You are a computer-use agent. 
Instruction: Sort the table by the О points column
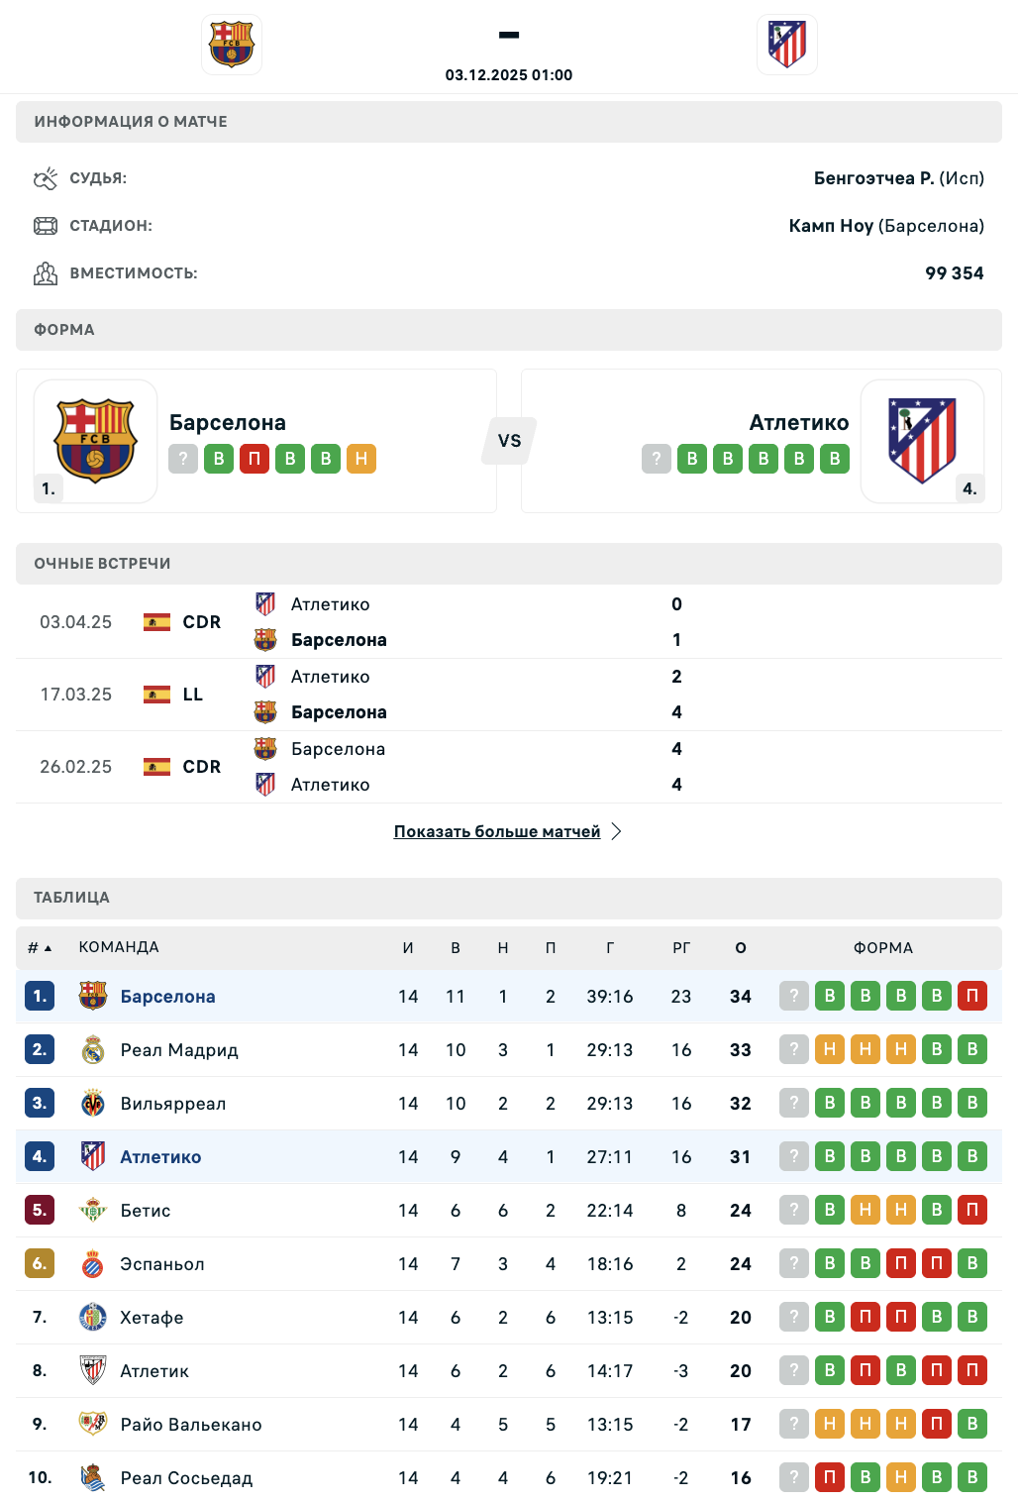coord(741,948)
